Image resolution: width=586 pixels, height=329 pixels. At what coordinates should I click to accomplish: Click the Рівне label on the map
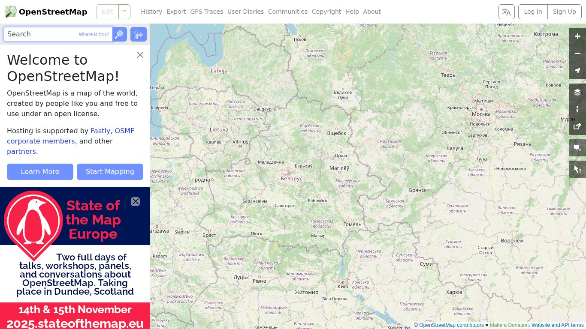260,281
